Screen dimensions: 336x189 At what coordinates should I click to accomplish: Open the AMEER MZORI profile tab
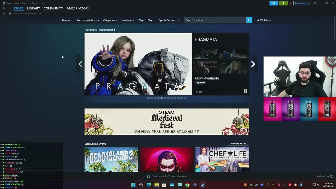[78, 8]
